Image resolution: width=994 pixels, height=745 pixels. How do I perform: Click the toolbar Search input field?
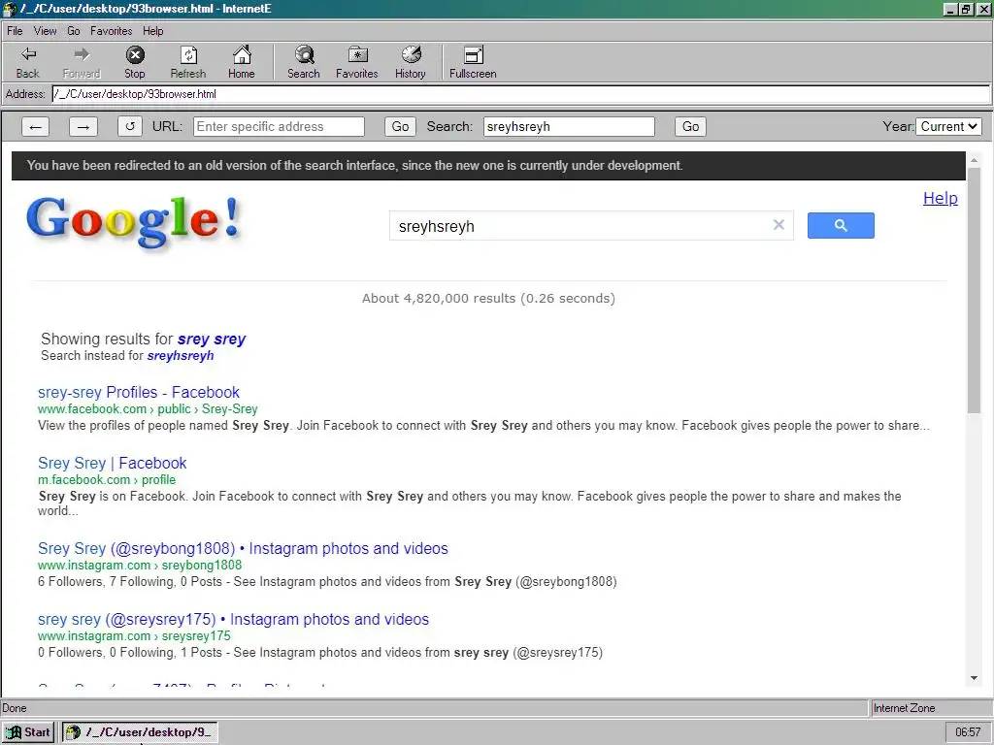[569, 127]
